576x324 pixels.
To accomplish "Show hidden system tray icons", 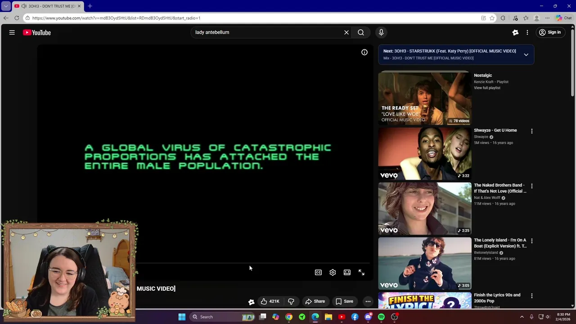I will [x=522, y=317].
